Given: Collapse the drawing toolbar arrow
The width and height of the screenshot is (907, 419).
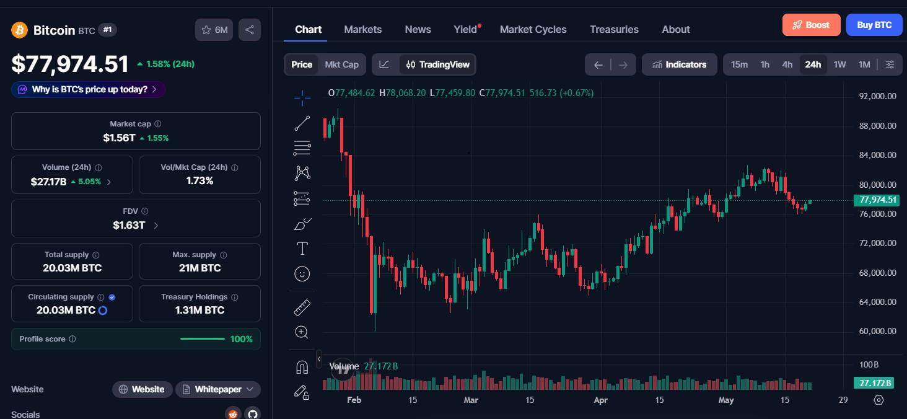Looking at the screenshot, I should (x=319, y=359).
